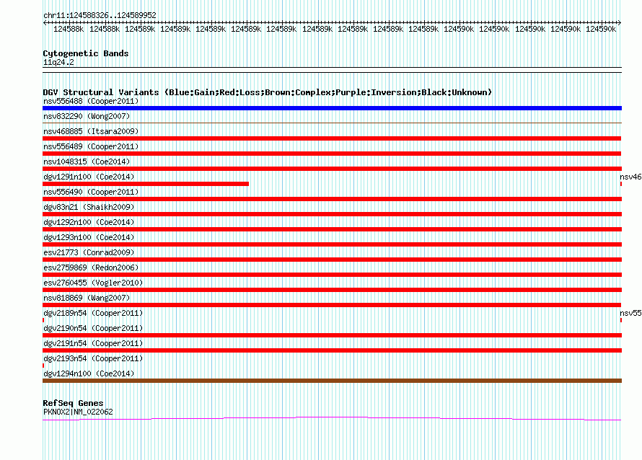Click the esv2759869 (Redon2006) label
The width and height of the screenshot is (642, 460).
coord(91,267)
